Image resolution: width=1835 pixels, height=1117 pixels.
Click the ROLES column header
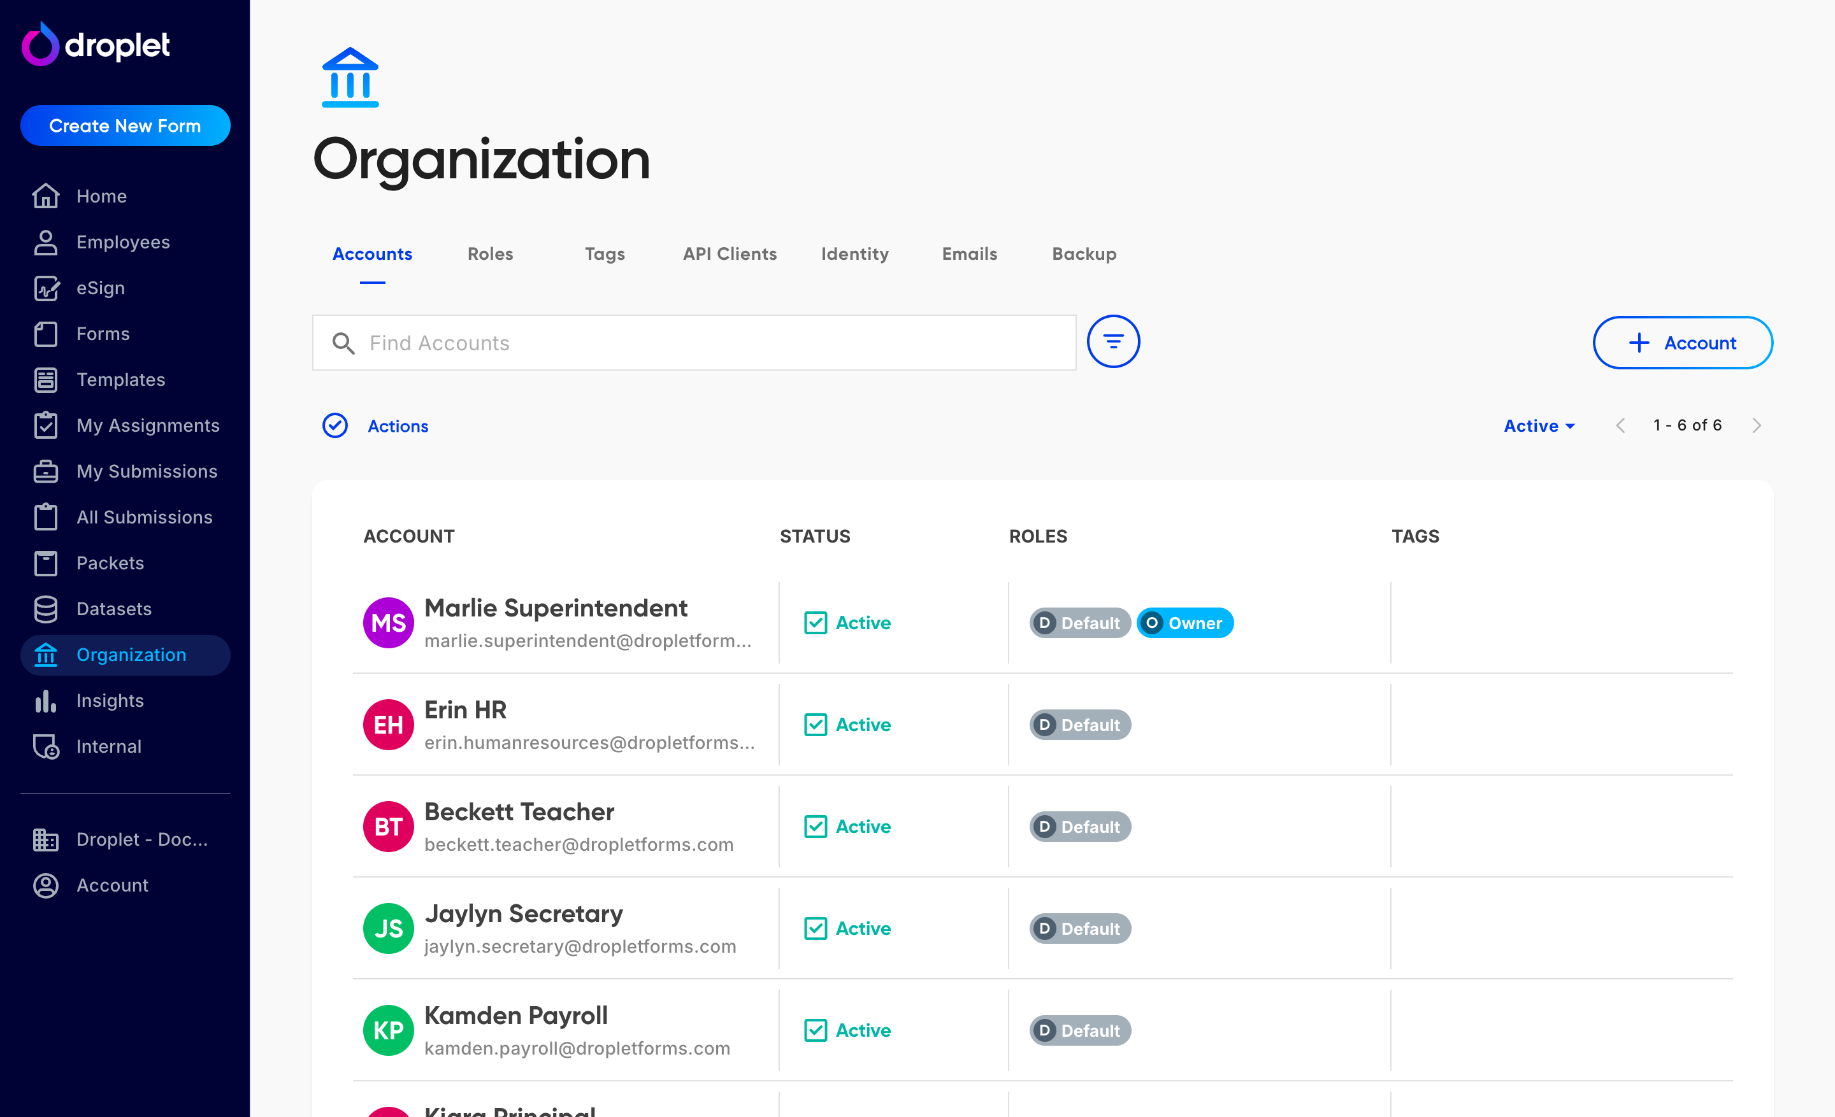click(1037, 536)
